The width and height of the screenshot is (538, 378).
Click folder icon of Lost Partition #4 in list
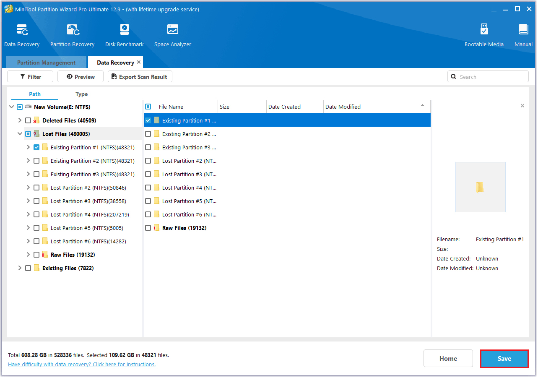click(157, 188)
